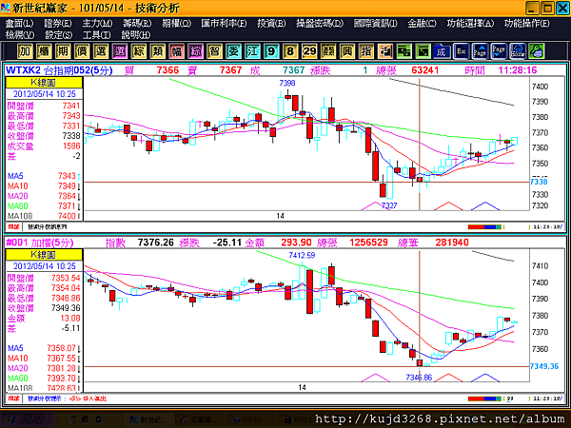Click the WTXK2 台指期052(5分) chart title
Screen dimensions: 571x428
pos(59,70)
